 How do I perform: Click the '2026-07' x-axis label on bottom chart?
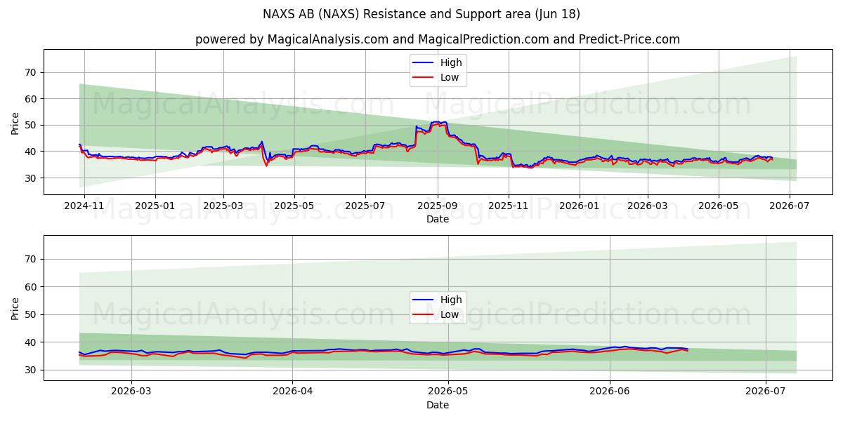[765, 393]
